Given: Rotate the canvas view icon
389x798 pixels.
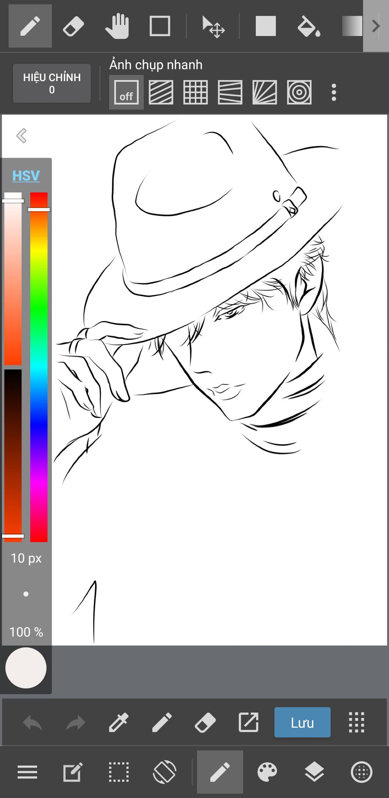Looking at the screenshot, I should pos(164,772).
